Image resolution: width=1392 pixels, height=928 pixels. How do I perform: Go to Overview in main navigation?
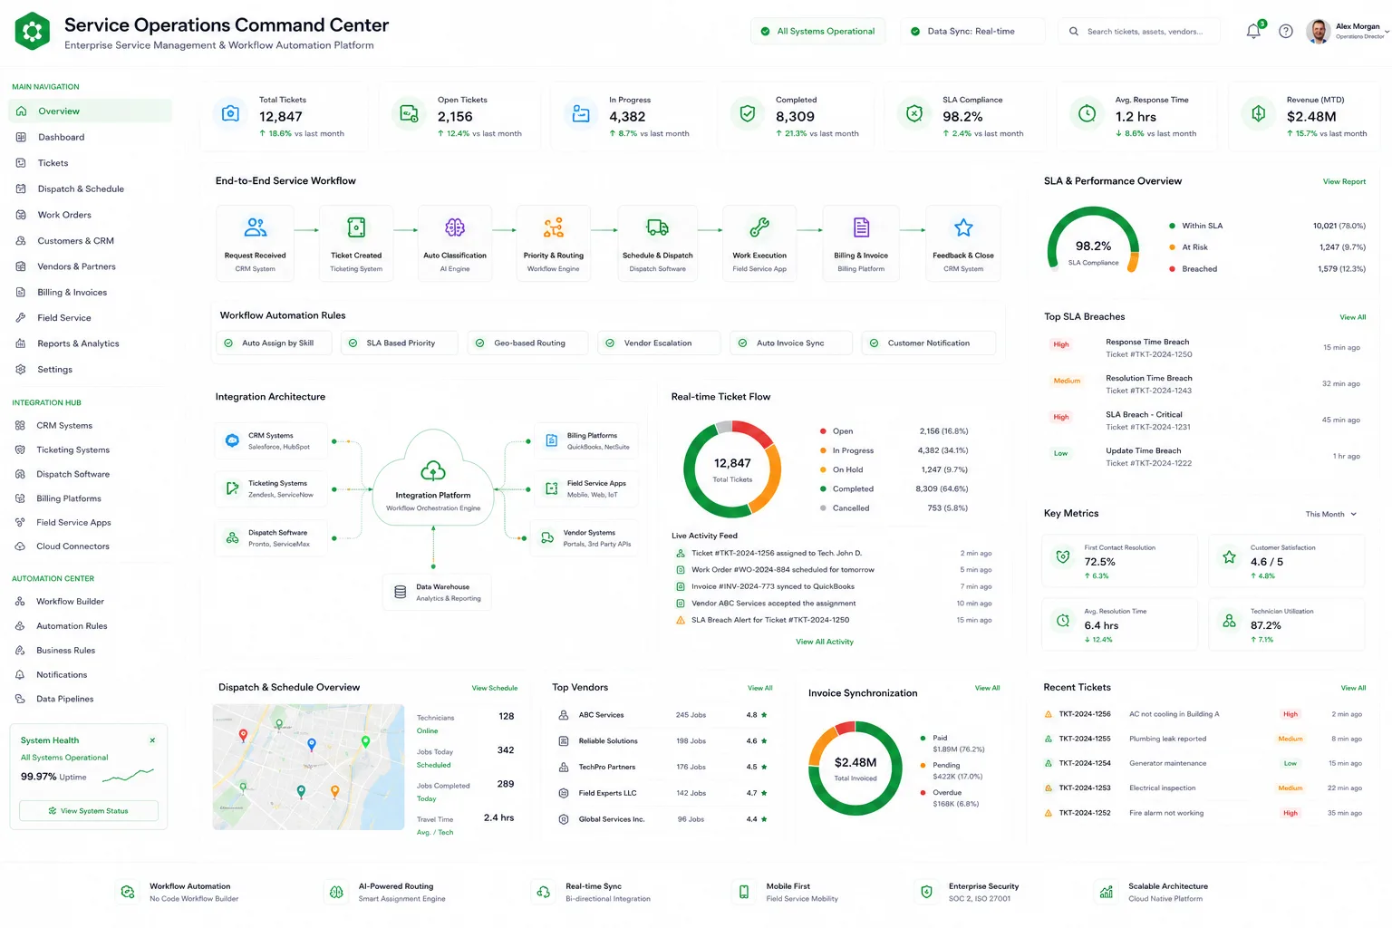point(90,111)
